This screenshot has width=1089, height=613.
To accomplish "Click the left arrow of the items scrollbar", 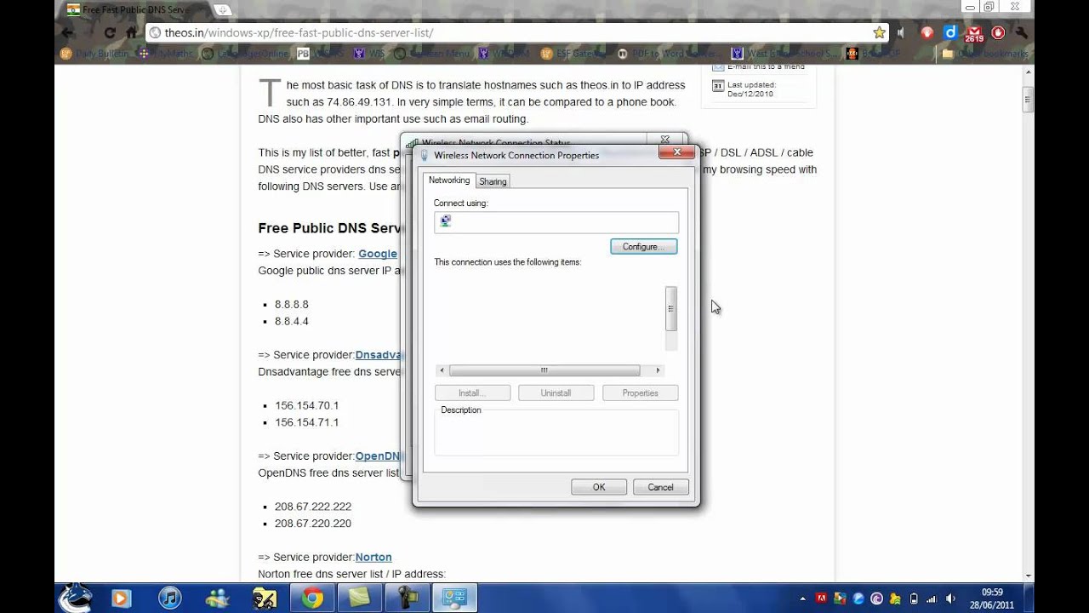I will coord(442,370).
